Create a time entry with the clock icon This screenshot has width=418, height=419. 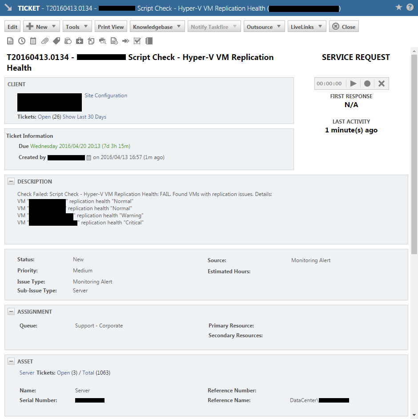[x=21, y=40]
